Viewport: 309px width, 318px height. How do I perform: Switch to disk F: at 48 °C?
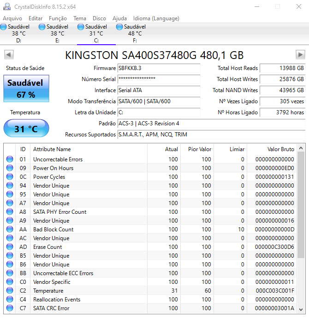pyautogui.click(x=135, y=34)
